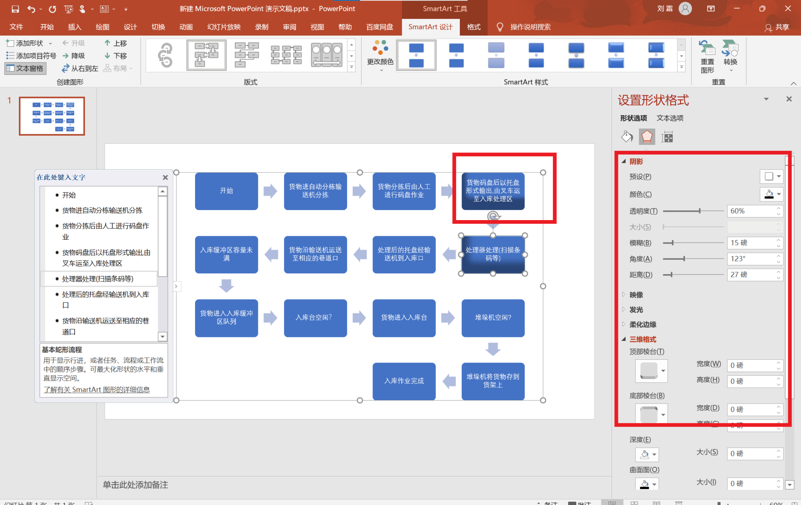This screenshot has height=505, width=801.
Task: Collapse the ribbon with the up chevron
Action: (793, 83)
